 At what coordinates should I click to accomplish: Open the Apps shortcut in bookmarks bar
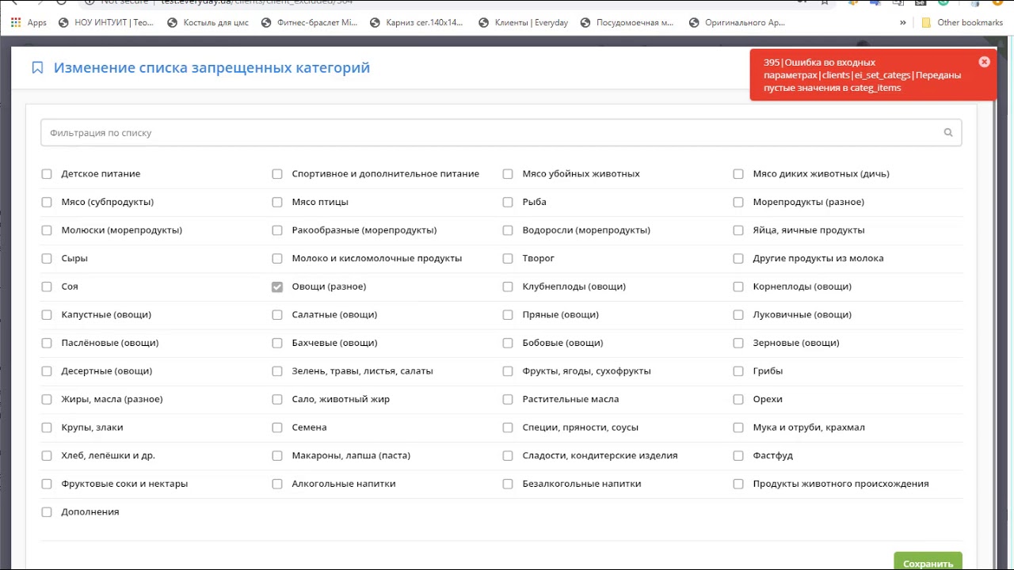tap(29, 23)
